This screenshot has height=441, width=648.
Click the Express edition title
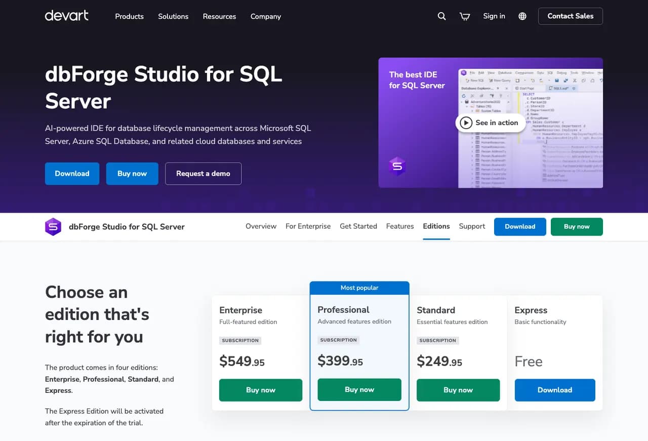(531, 310)
